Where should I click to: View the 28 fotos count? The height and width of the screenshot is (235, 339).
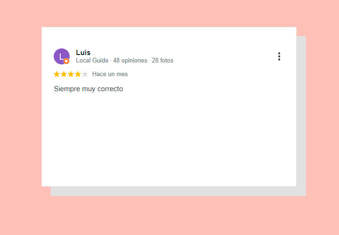point(162,61)
